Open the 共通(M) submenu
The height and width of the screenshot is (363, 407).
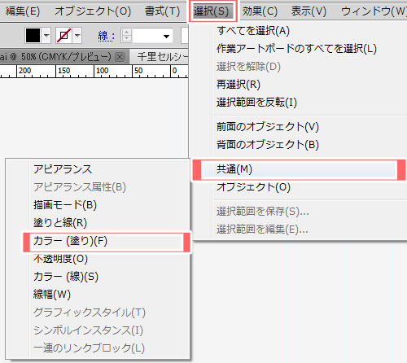click(299, 170)
